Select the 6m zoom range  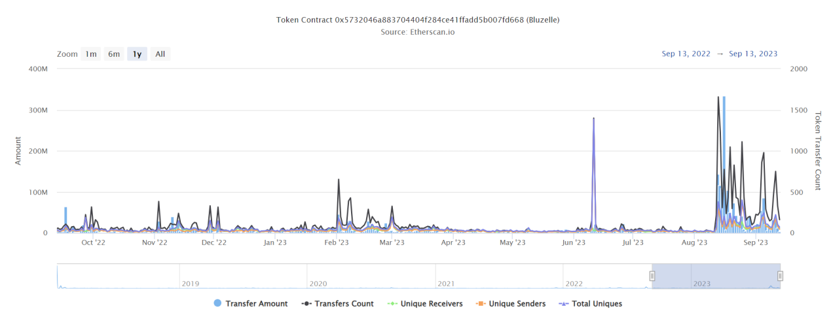tap(114, 54)
